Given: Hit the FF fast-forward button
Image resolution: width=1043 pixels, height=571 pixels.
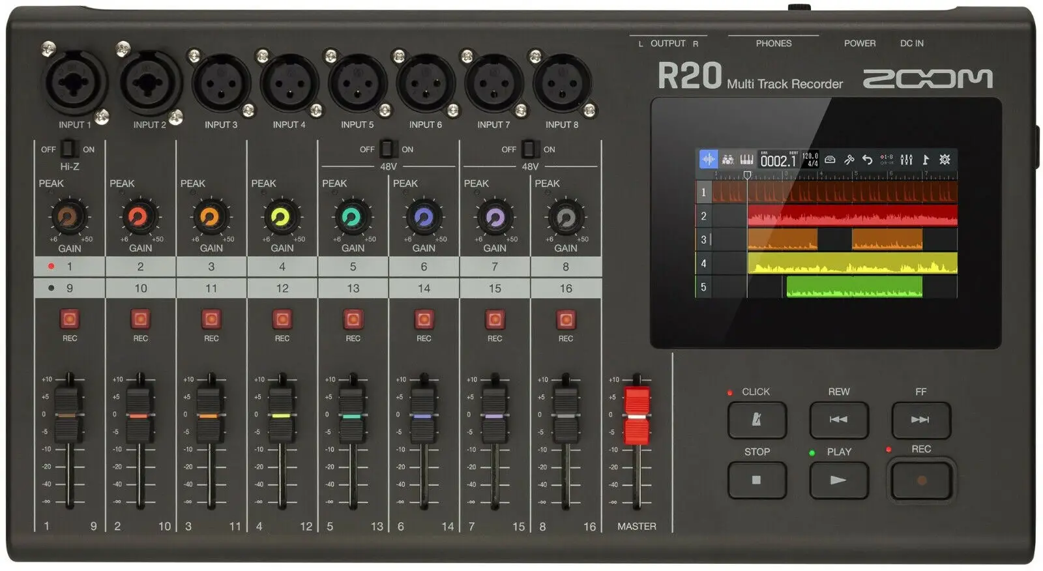Looking at the screenshot, I should click(920, 420).
